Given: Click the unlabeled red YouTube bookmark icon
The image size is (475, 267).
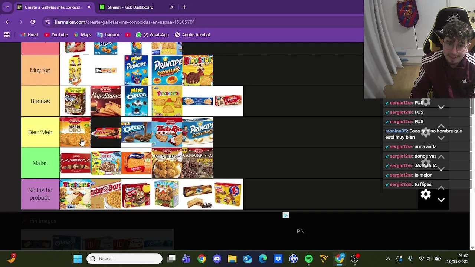Looking at the screenshot, I should [x=128, y=35].
